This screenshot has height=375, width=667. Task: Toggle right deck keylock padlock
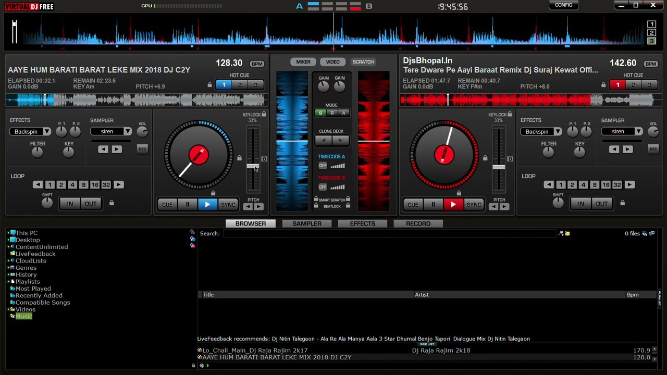point(510,115)
